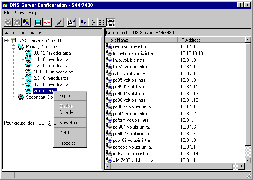Switch to list view mode
Image resolution: width=253 pixels, height=180 pixels.
coord(102,22)
